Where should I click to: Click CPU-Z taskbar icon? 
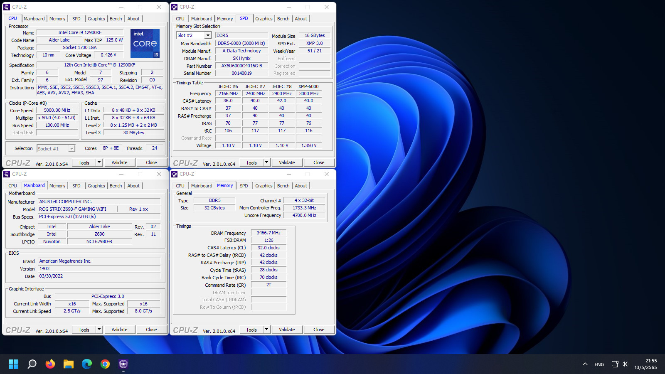point(123,364)
